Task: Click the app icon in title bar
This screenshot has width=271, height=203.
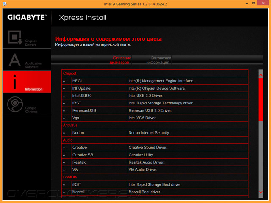Action: (5, 4)
